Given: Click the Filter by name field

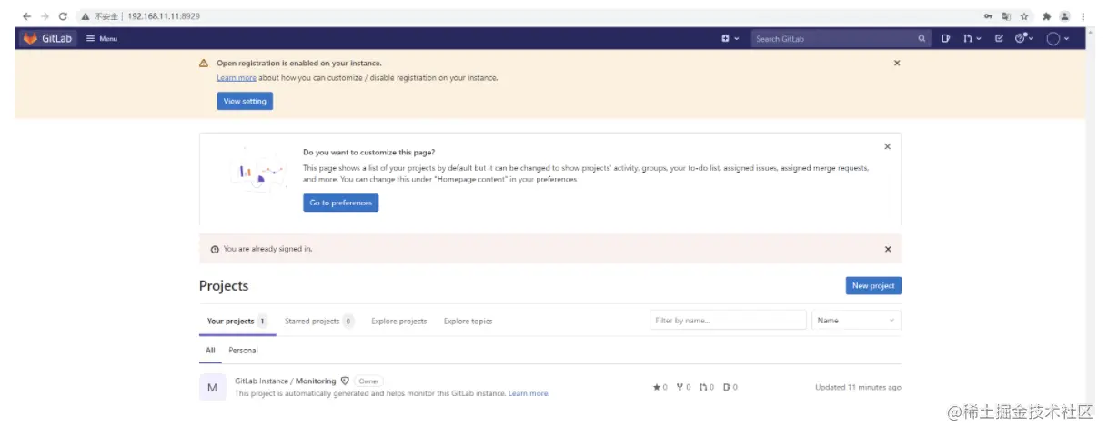Looking at the screenshot, I should [x=728, y=320].
